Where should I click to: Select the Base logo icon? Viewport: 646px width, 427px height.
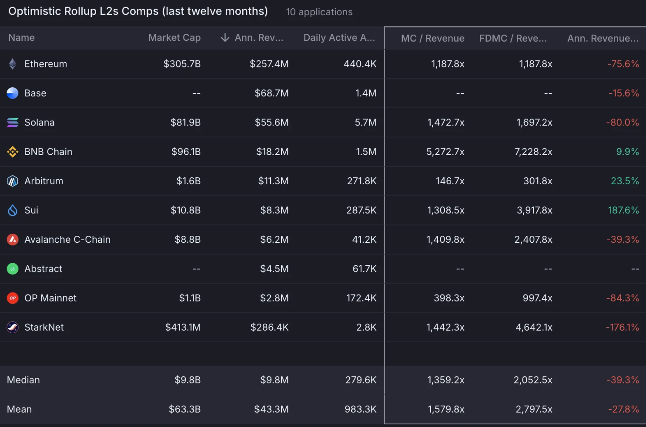point(13,93)
